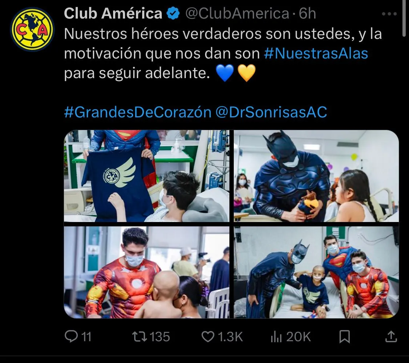
Task: Click the Club América crest avatar
Action: click(32, 29)
